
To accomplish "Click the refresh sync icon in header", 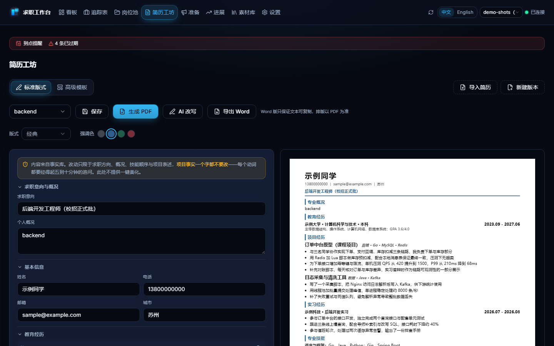I will coord(431,12).
